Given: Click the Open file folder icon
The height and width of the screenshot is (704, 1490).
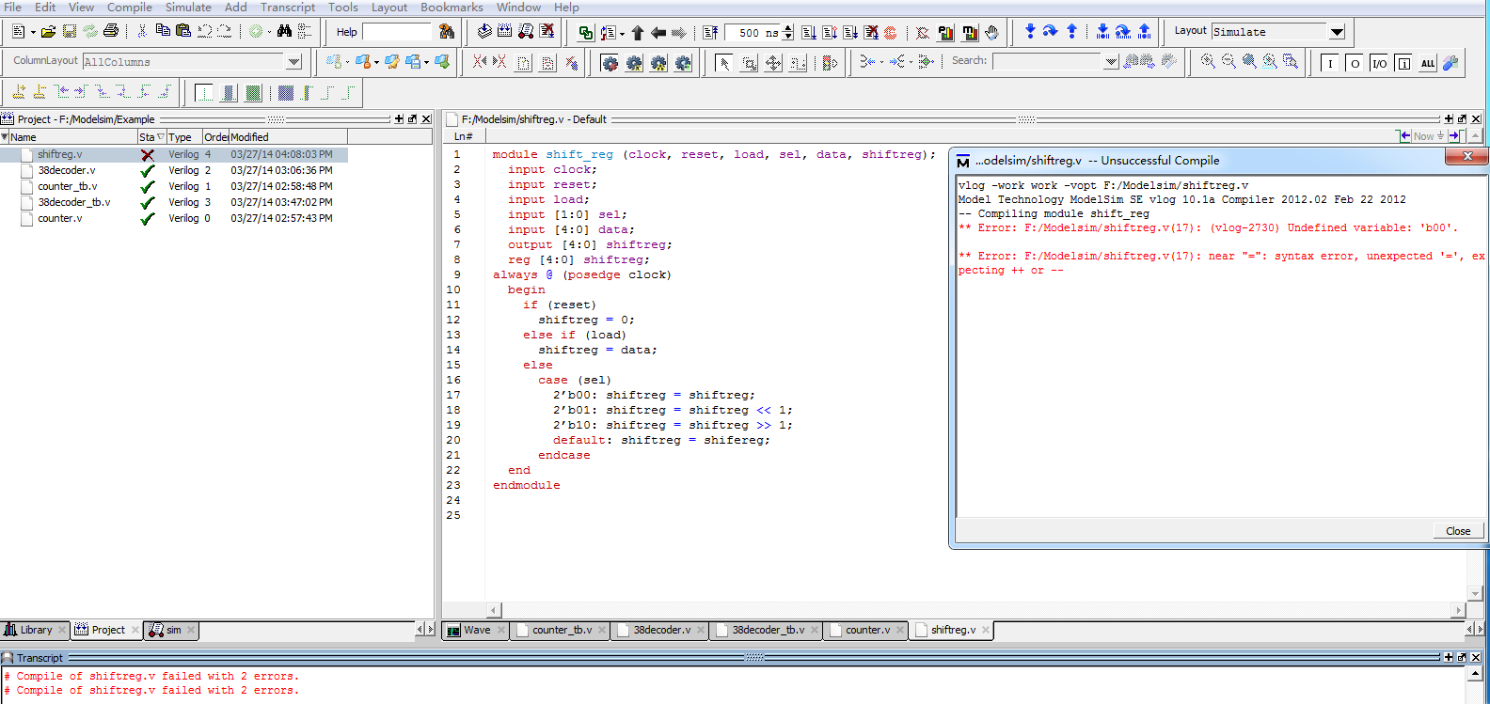Looking at the screenshot, I should click(x=48, y=32).
